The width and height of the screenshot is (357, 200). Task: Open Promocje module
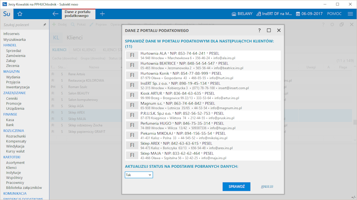(14, 104)
